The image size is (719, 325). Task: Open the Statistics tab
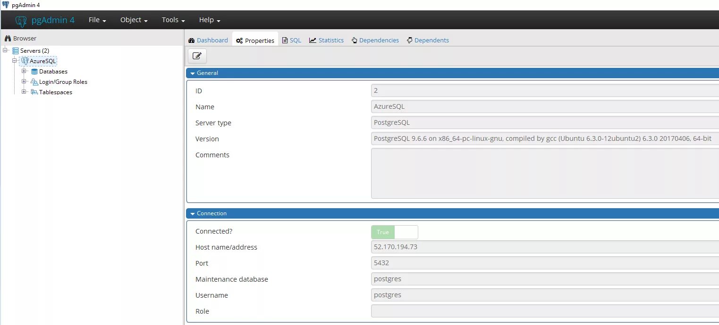[326, 40]
